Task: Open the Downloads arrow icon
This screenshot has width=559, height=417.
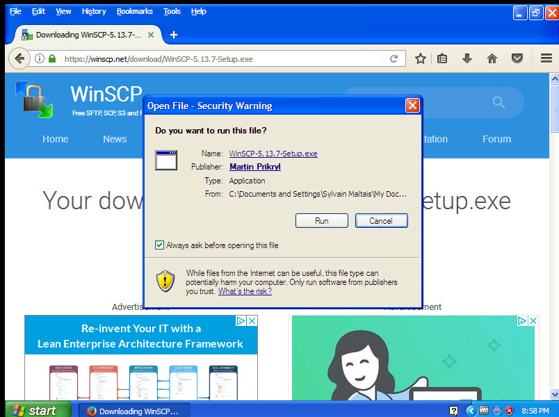Action: (467, 58)
